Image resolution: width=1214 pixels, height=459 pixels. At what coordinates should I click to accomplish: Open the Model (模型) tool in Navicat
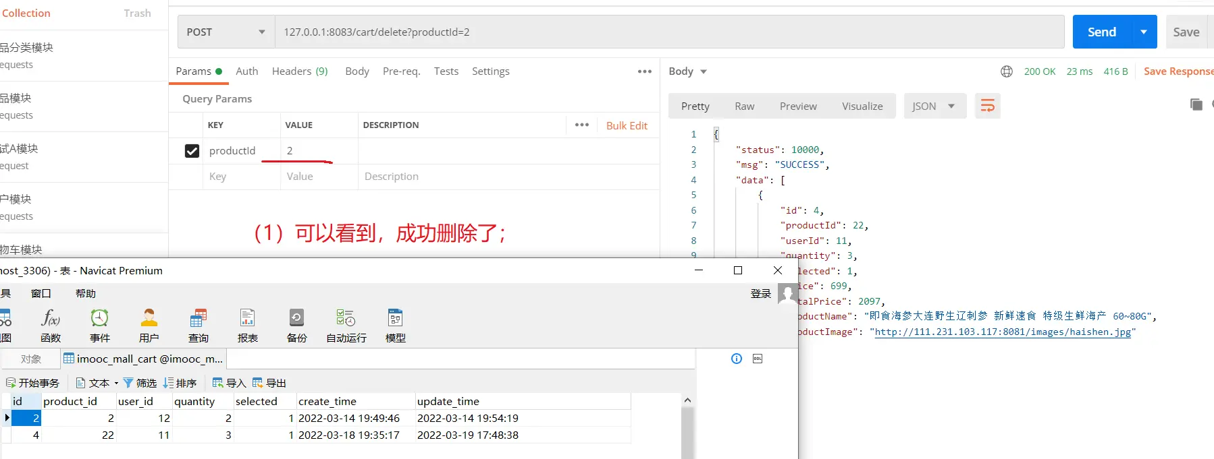pyautogui.click(x=396, y=326)
